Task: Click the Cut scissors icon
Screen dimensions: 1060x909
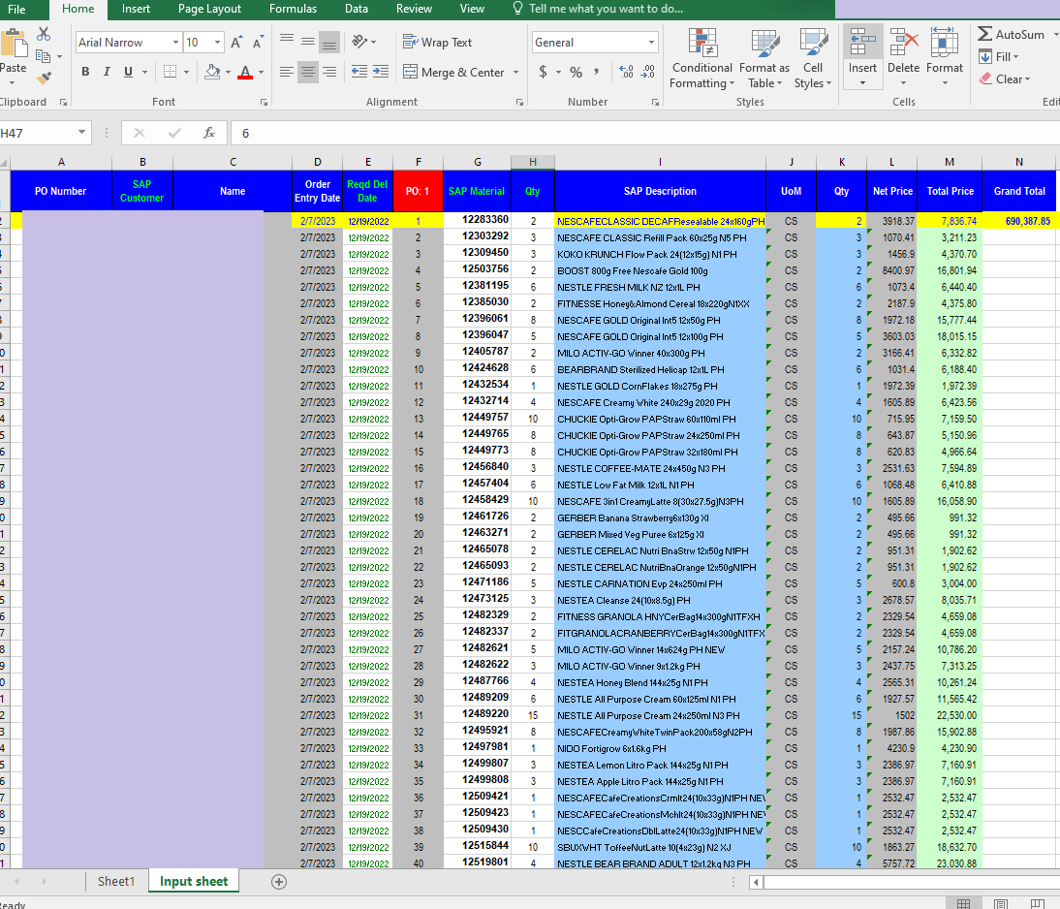Action: point(44,34)
